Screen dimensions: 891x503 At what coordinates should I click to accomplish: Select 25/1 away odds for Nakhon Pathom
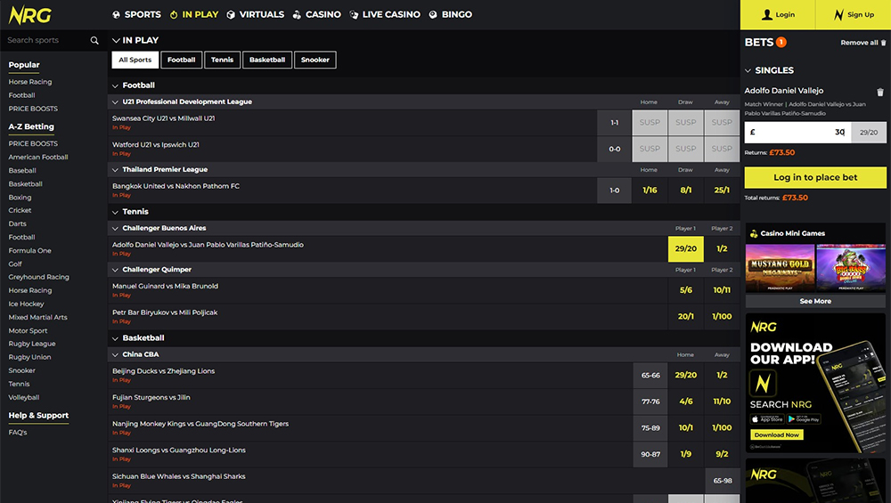tap(723, 191)
